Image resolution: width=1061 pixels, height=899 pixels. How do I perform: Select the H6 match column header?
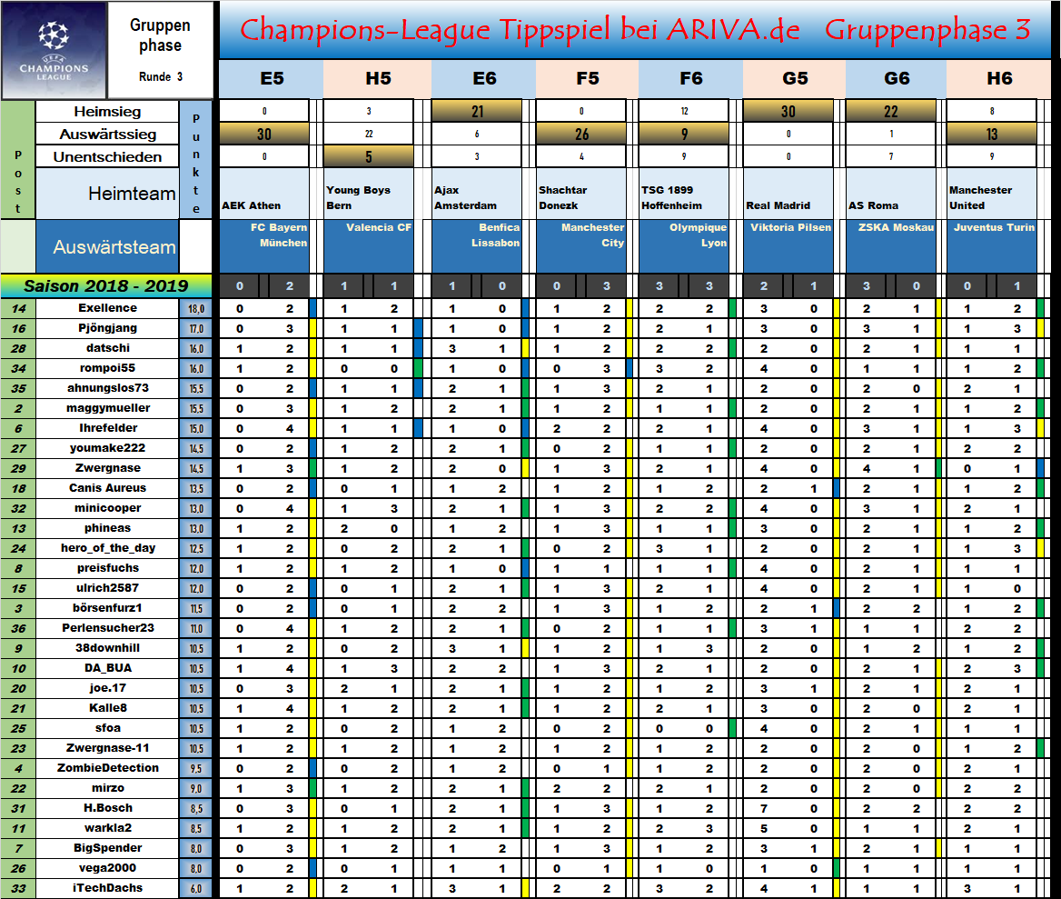(x=998, y=78)
